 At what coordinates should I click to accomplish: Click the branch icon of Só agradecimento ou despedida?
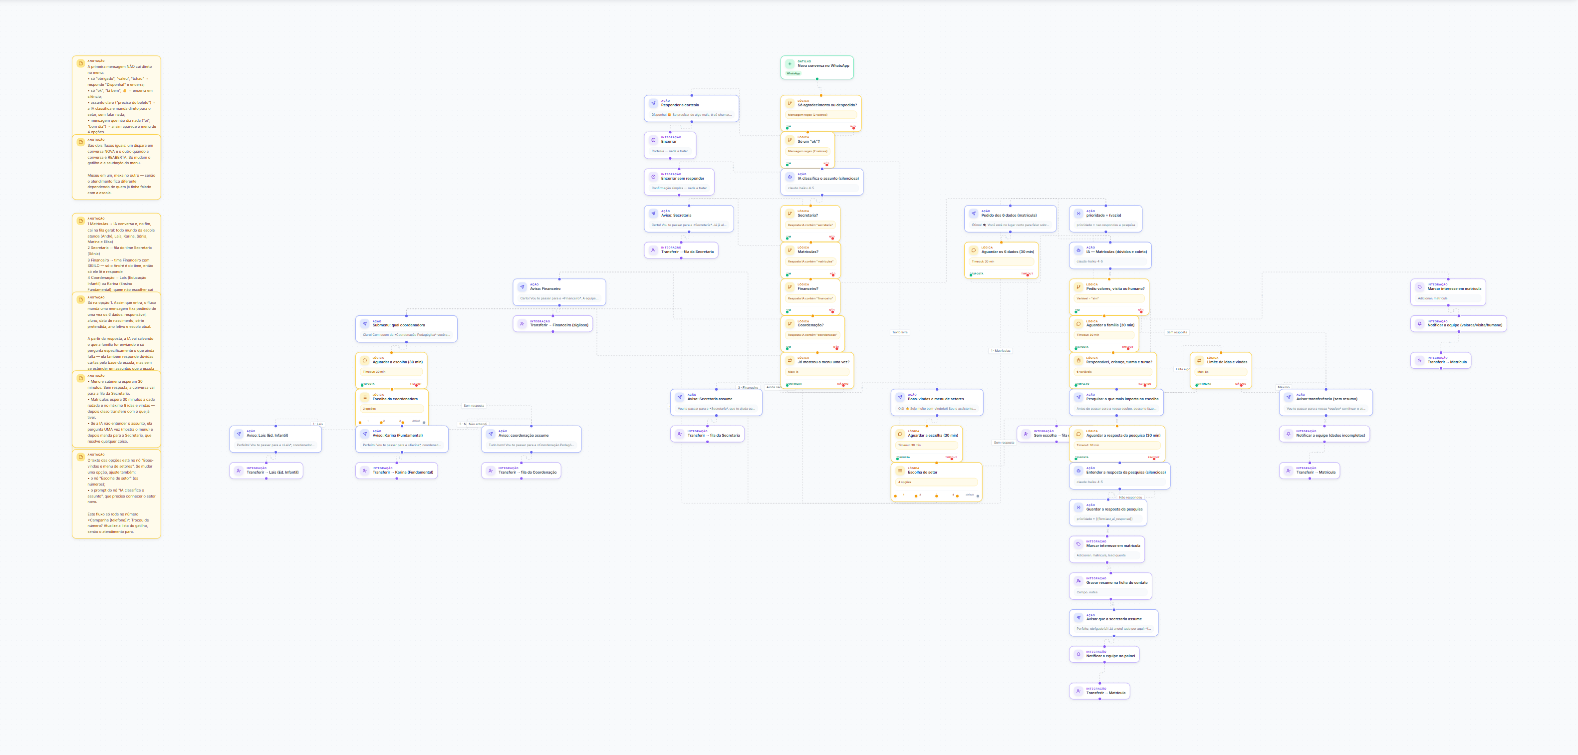pos(789,103)
